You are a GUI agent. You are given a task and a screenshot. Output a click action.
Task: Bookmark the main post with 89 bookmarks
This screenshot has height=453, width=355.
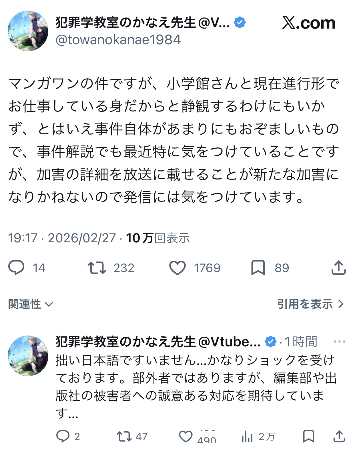258,268
